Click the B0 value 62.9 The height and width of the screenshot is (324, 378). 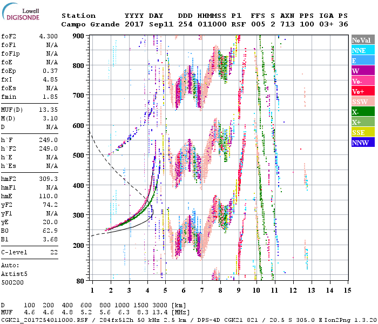[50, 231]
